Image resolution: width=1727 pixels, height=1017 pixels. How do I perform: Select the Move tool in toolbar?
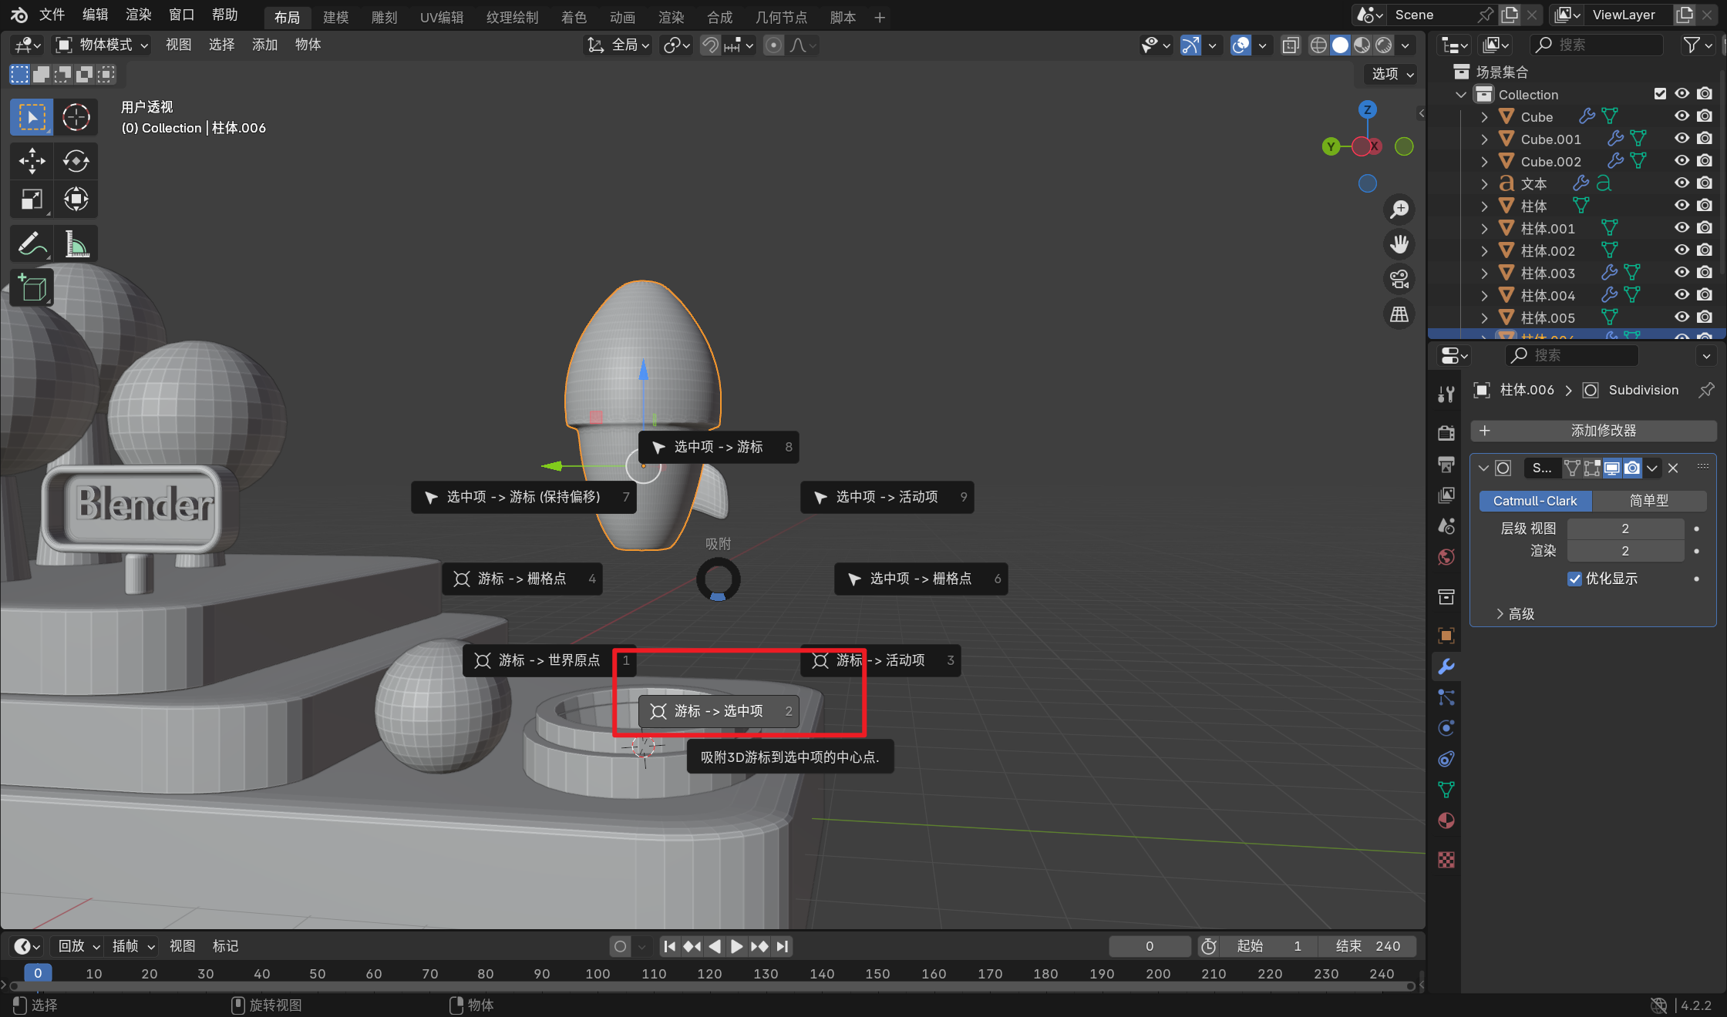point(32,160)
